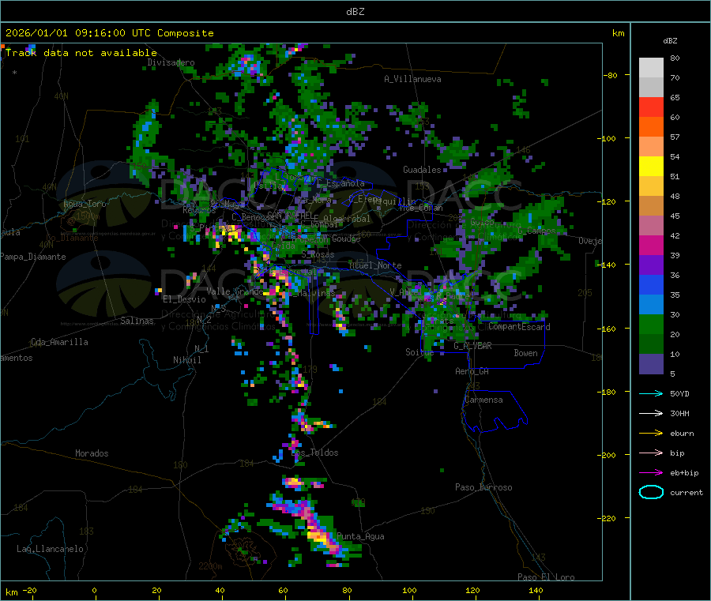
Task: Click the 'A_Villanueva' map label
Action: (412, 79)
